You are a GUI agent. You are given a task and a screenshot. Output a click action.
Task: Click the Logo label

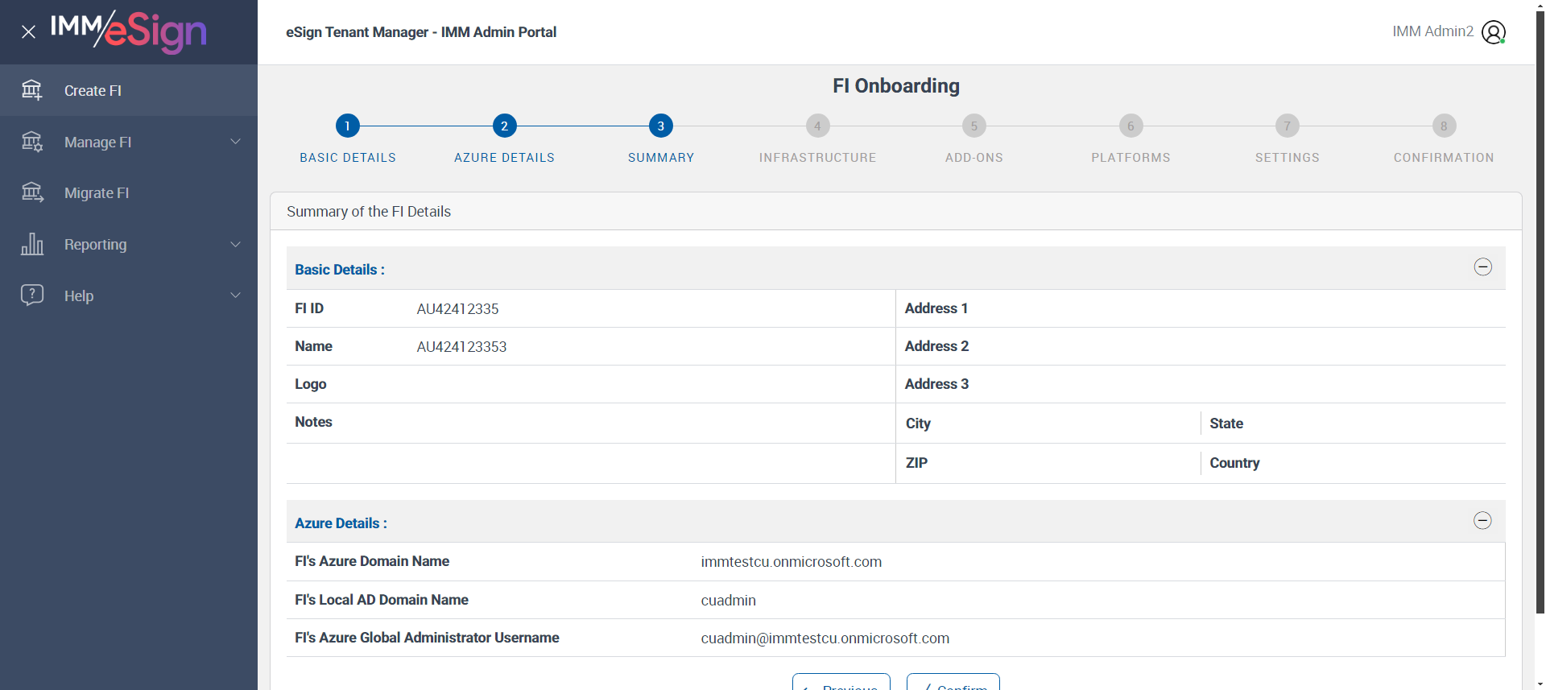coord(311,384)
